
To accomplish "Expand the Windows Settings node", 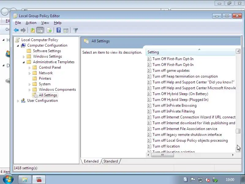I will tap(24, 57).
